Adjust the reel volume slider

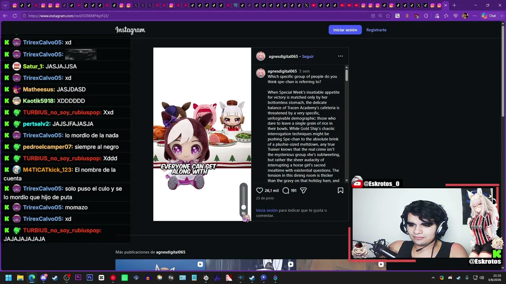coord(244,197)
